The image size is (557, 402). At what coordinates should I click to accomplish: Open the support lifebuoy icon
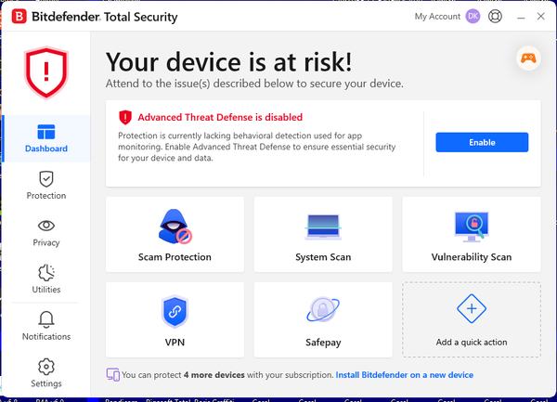click(496, 17)
